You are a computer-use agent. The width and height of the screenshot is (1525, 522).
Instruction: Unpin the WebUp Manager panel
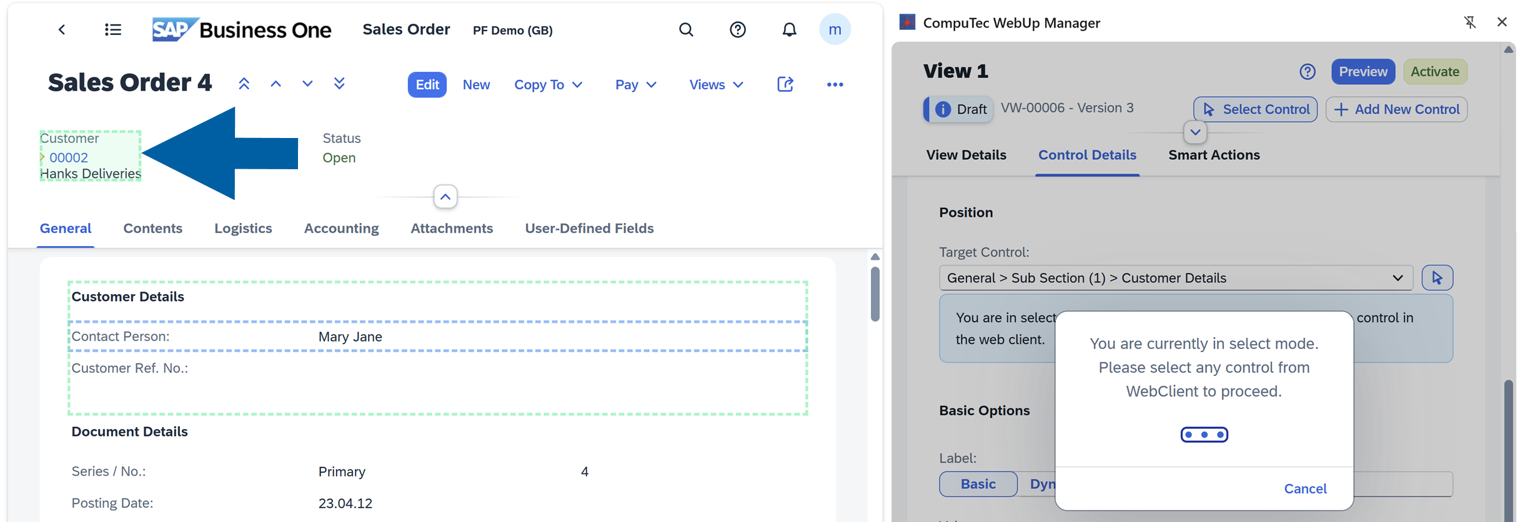[1470, 22]
